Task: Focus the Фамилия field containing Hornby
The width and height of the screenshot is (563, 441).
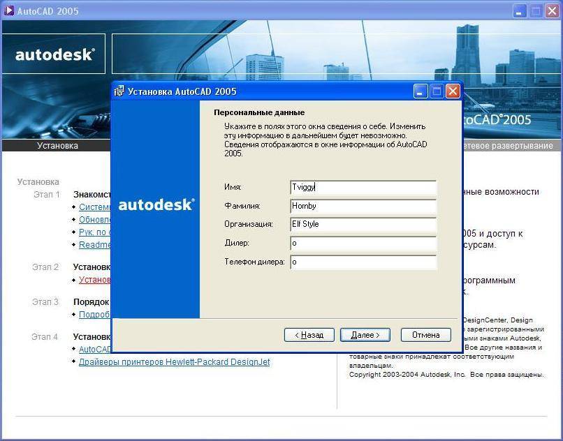Action: coord(363,206)
